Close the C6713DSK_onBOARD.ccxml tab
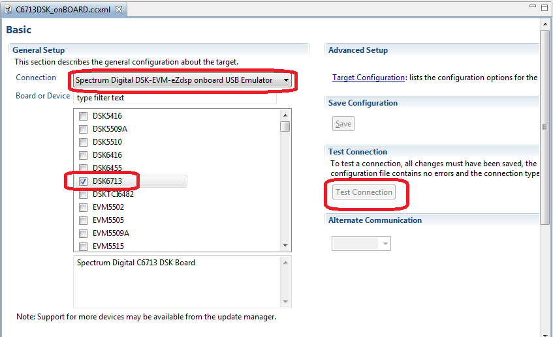 click(x=119, y=9)
